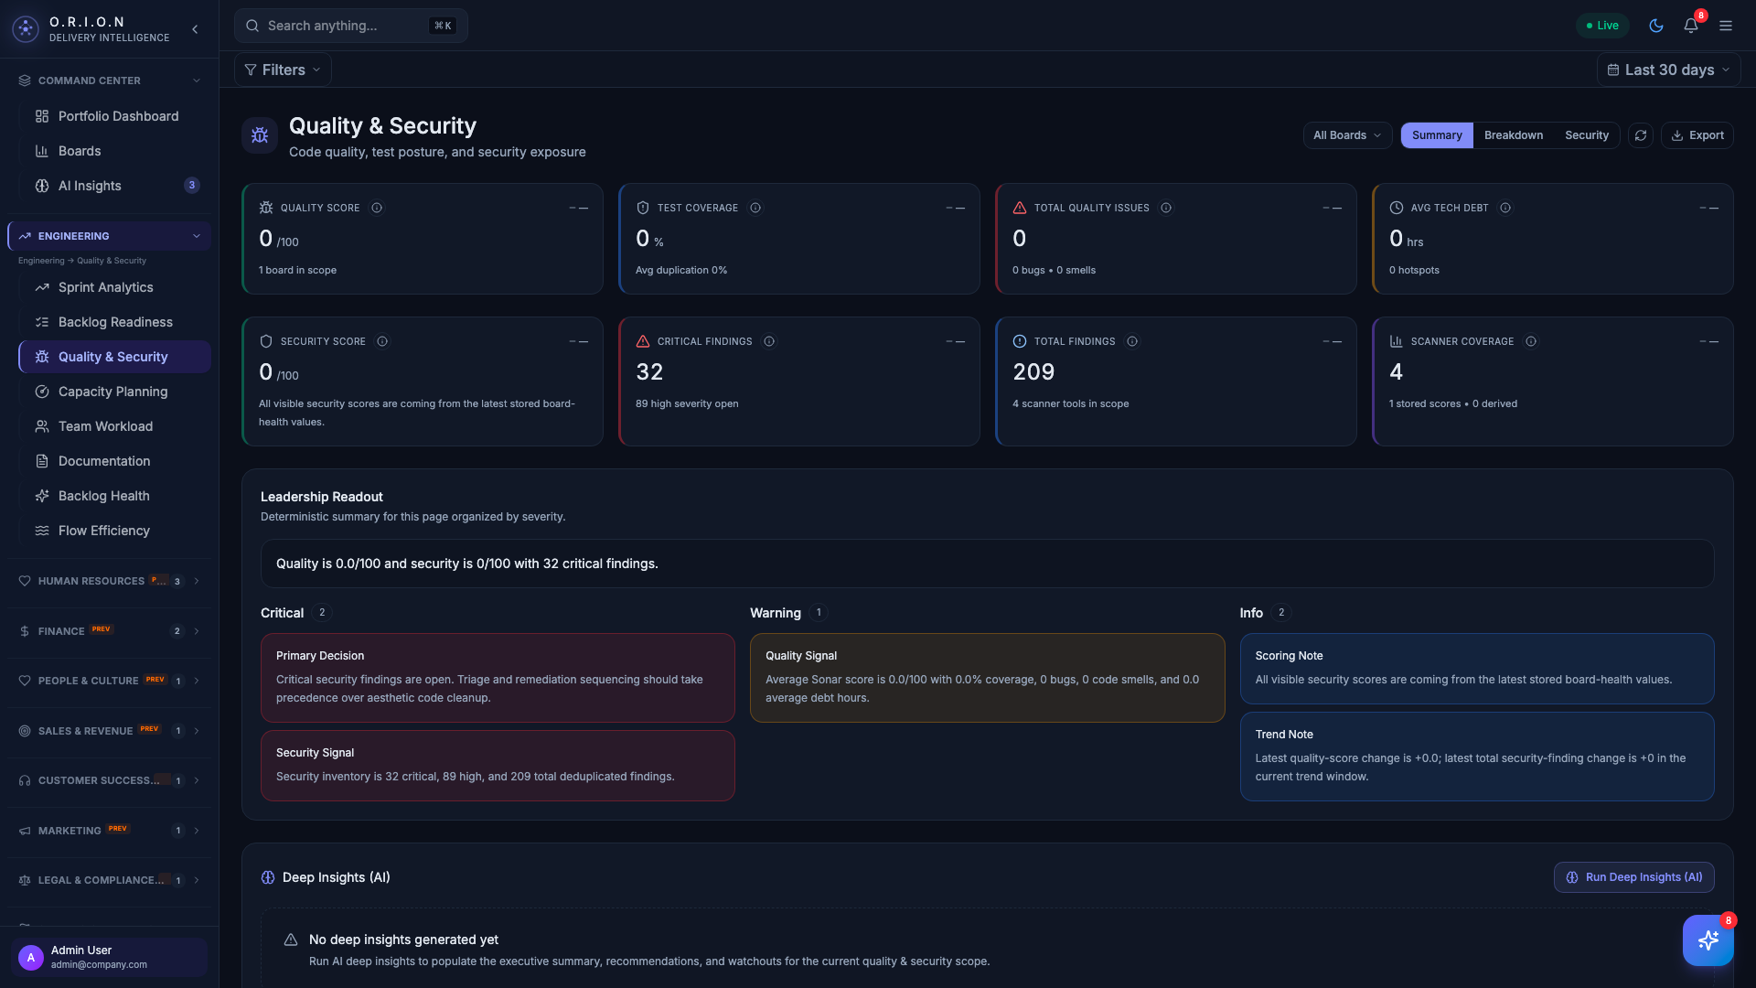Collapse the Engineering section
The image size is (1756, 988).
(197, 236)
